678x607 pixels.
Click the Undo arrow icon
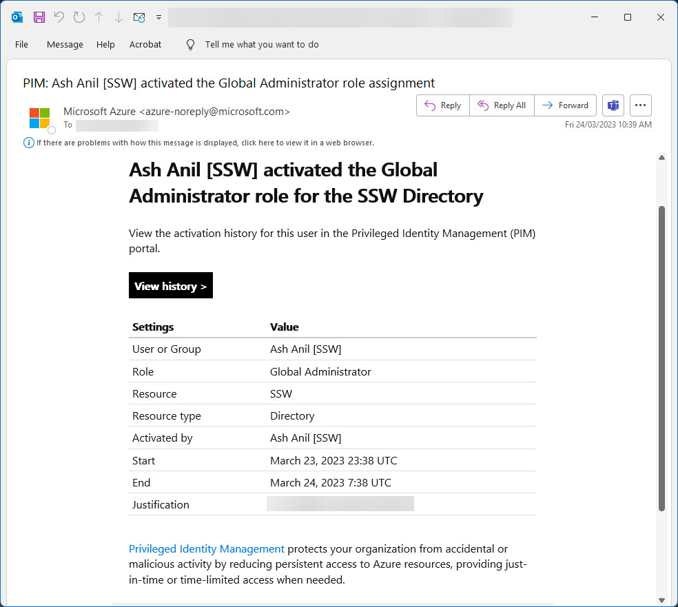[59, 17]
